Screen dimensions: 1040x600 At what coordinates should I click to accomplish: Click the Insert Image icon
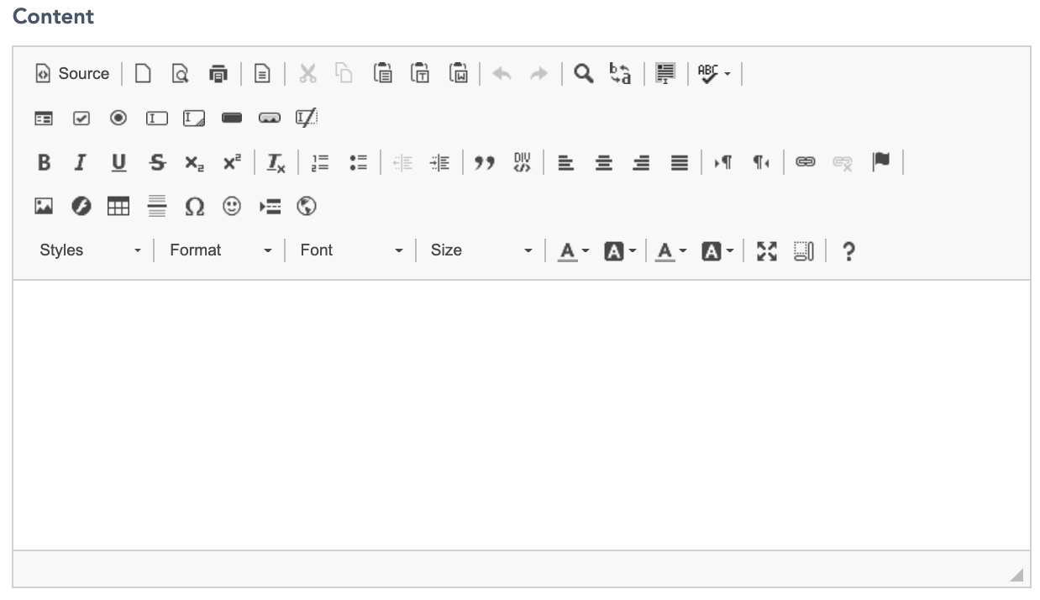click(43, 207)
